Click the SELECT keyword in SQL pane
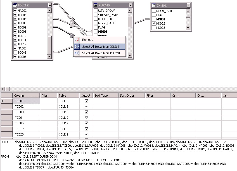The height and width of the screenshot is (171, 237). point(6,142)
